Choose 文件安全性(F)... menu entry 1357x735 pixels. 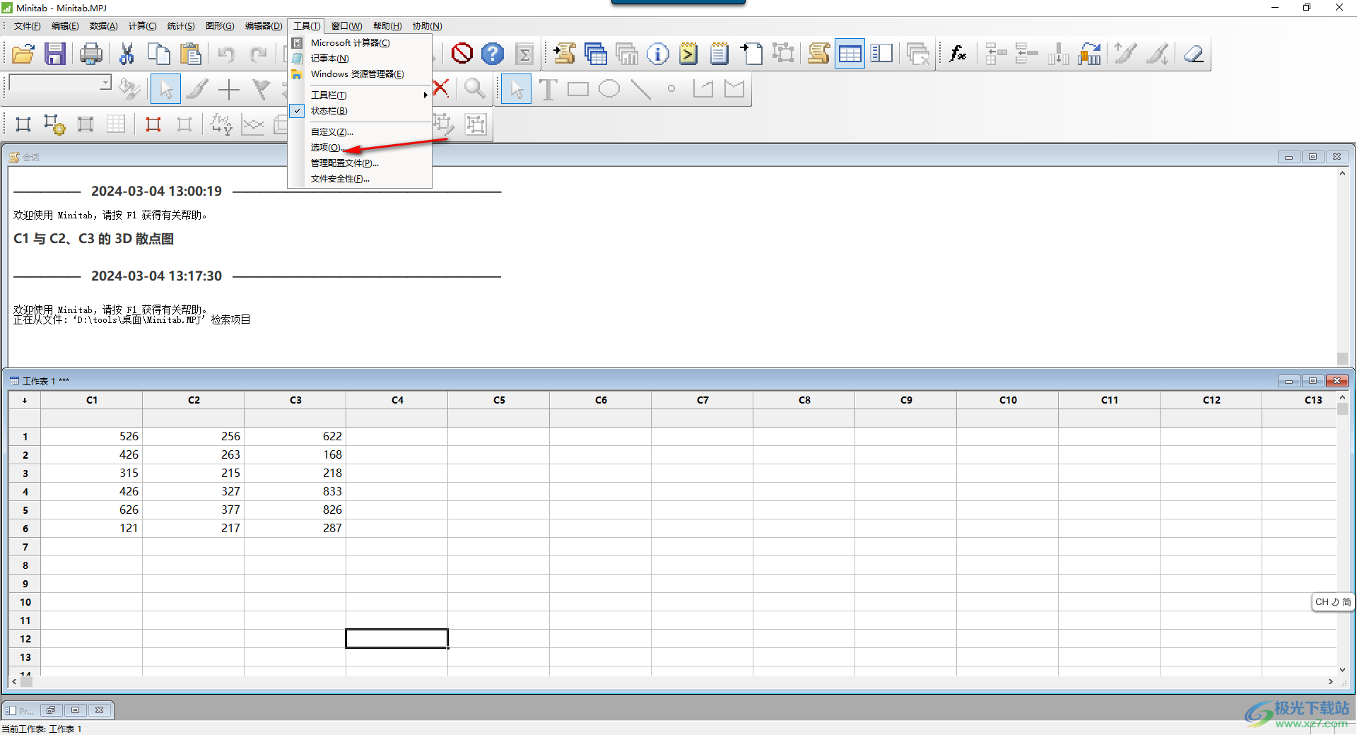click(x=360, y=179)
